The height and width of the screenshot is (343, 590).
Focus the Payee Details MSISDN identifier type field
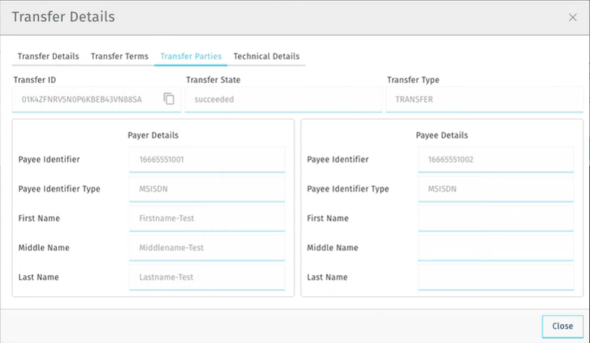tap(495, 189)
